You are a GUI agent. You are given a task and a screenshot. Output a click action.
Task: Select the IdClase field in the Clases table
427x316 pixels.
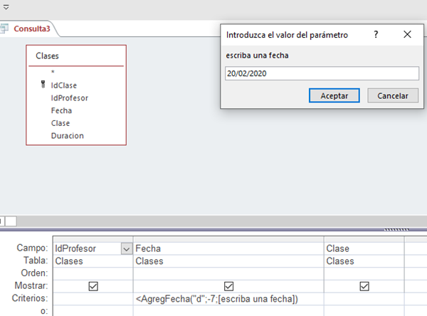coord(64,85)
